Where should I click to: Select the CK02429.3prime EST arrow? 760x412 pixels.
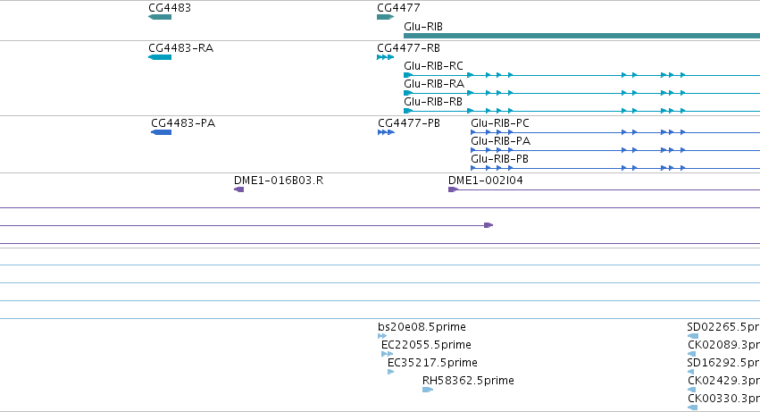[x=691, y=390]
